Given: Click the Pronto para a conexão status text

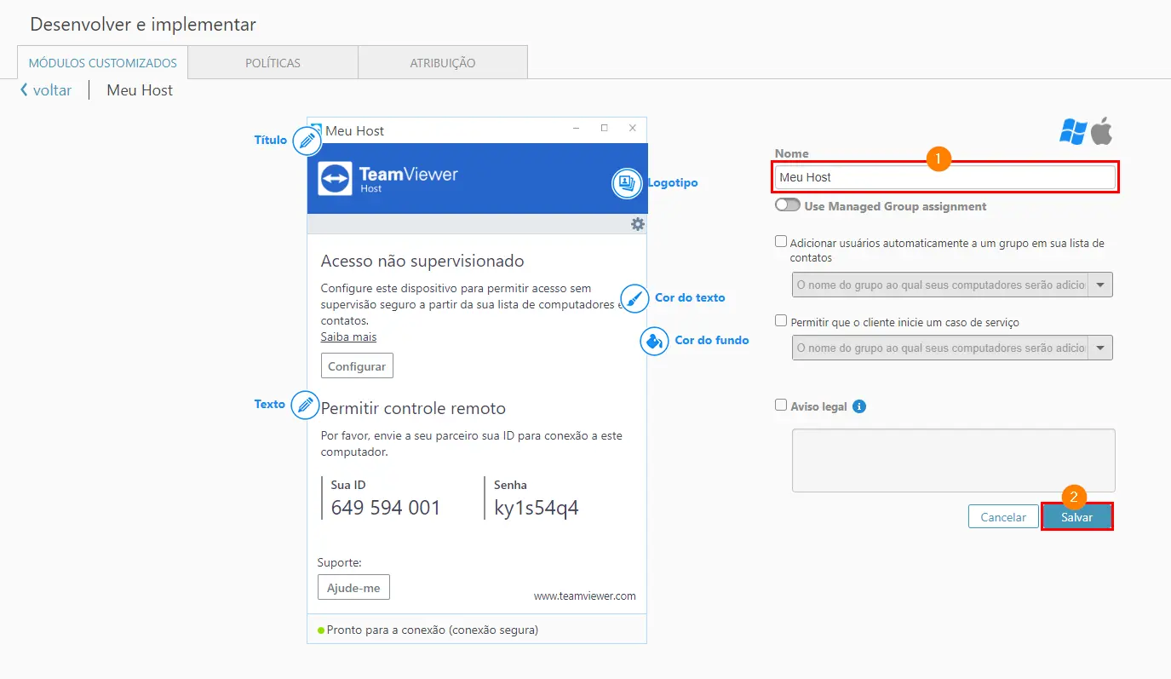Looking at the screenshot, I should 433,630.
